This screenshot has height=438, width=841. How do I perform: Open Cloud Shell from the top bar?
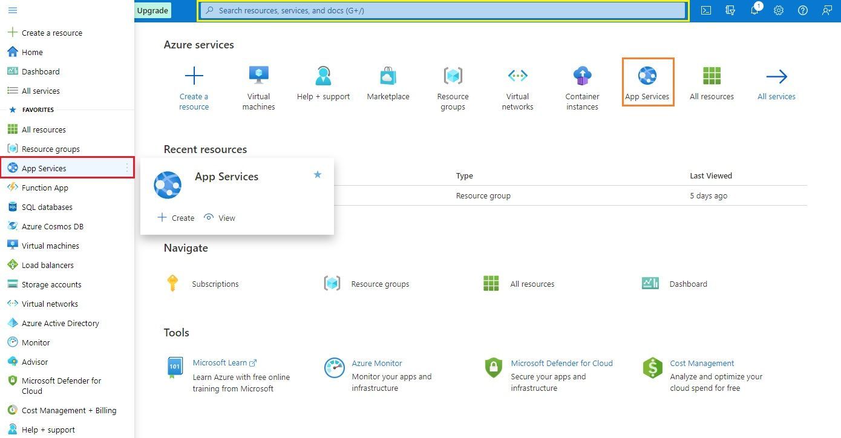click(x=706, y=10)
